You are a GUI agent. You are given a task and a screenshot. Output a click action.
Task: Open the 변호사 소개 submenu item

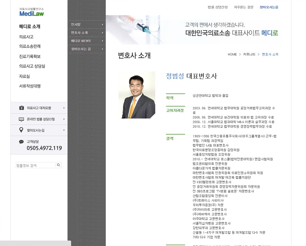pos(80,33)
